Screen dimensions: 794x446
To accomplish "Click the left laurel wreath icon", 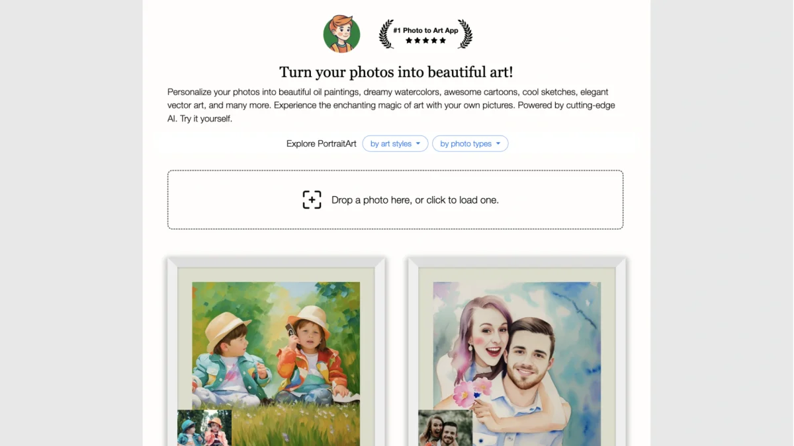I will (386, 34).
